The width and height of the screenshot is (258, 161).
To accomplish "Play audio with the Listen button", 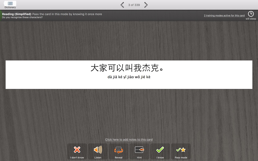I will [x=98, y=152].
